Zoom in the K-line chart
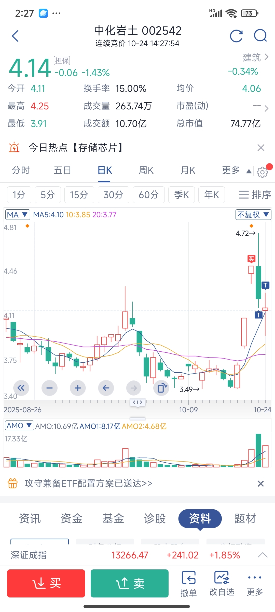Image resolution: width=275 pixels, height=612 pixels. tap(78, 388)
